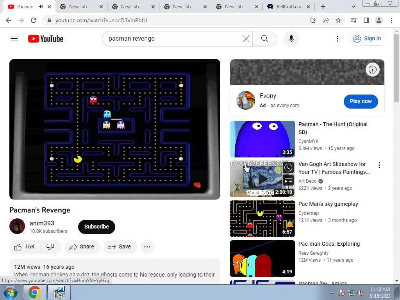
Task: Open Chrome from the taskbar
Action: click(34, 292)
